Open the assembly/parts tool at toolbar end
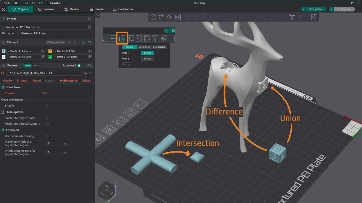The image size is (362, 203). click(x=314, y=17)
